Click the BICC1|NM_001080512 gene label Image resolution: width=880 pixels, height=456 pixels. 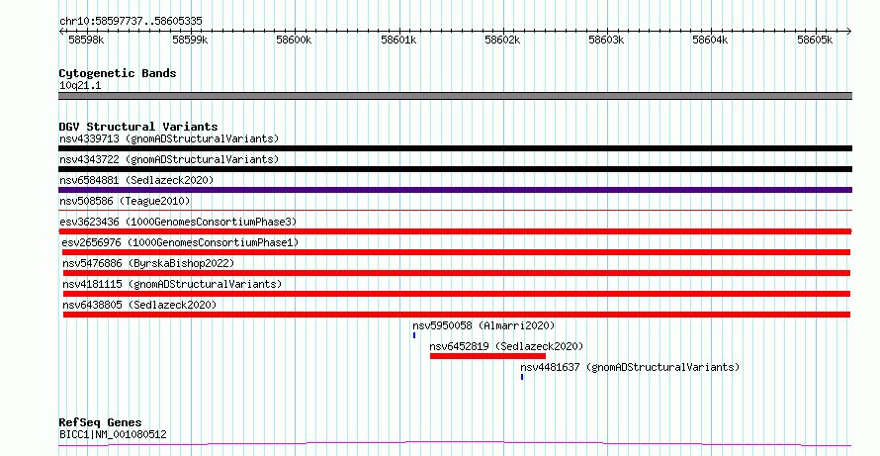[x=113, y=434]
